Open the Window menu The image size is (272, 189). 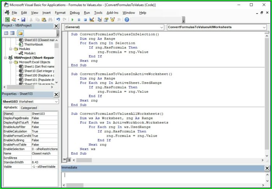click(129, 13)
